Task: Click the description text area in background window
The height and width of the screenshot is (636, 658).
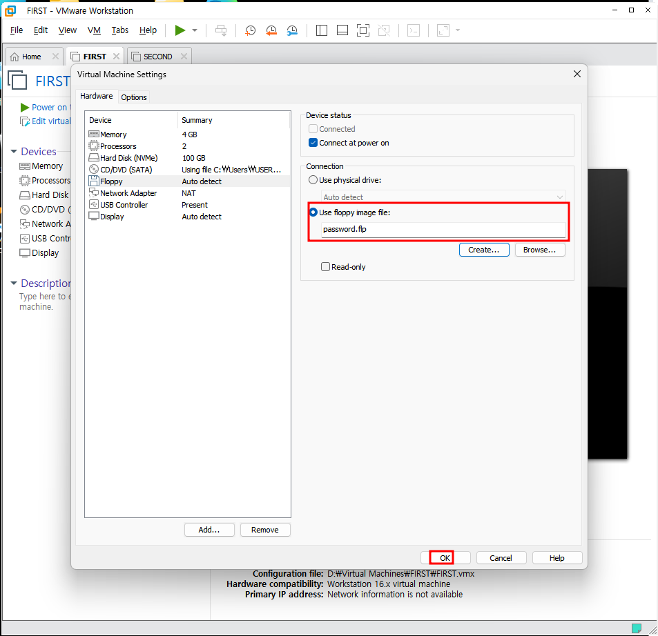Action: pos(44,301)
